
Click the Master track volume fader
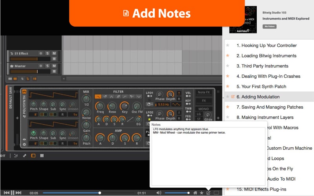click(x=30, y=71)
